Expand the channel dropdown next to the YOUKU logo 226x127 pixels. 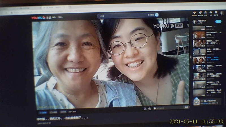point(61,17)
